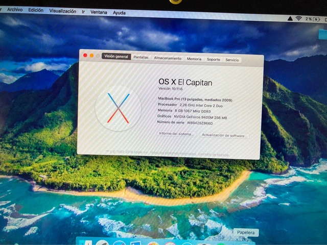Switch to the Almacenamiento tab

[x=168, y=58]
